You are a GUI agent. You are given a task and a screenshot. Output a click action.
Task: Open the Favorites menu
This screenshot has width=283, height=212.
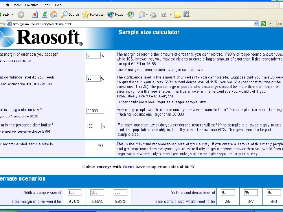pyautogui.click(x=31, y=5)
